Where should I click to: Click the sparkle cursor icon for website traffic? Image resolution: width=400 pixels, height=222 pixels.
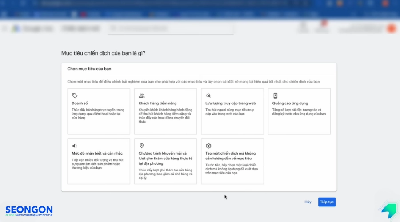point(208,95)
